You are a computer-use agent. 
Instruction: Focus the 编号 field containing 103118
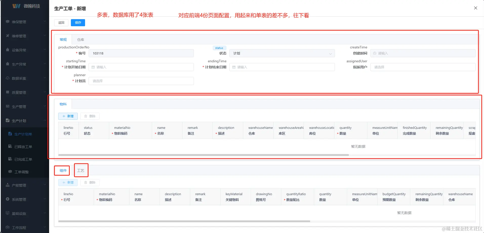(141, 53)
